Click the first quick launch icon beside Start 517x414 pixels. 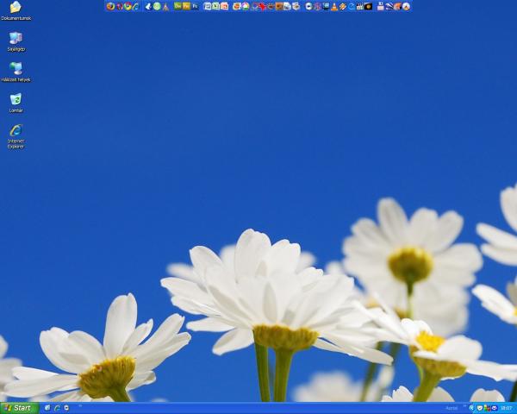point(47,408)
